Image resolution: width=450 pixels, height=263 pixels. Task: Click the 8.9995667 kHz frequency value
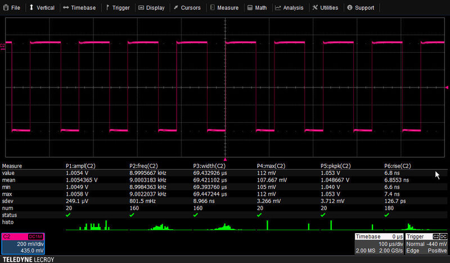coord(148,173)
